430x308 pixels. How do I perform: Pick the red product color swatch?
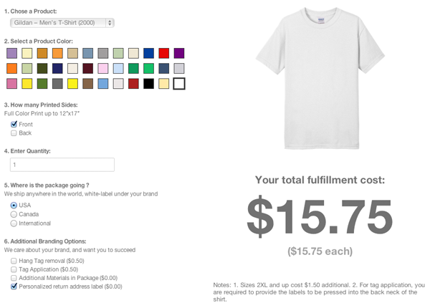coord(163,53)
